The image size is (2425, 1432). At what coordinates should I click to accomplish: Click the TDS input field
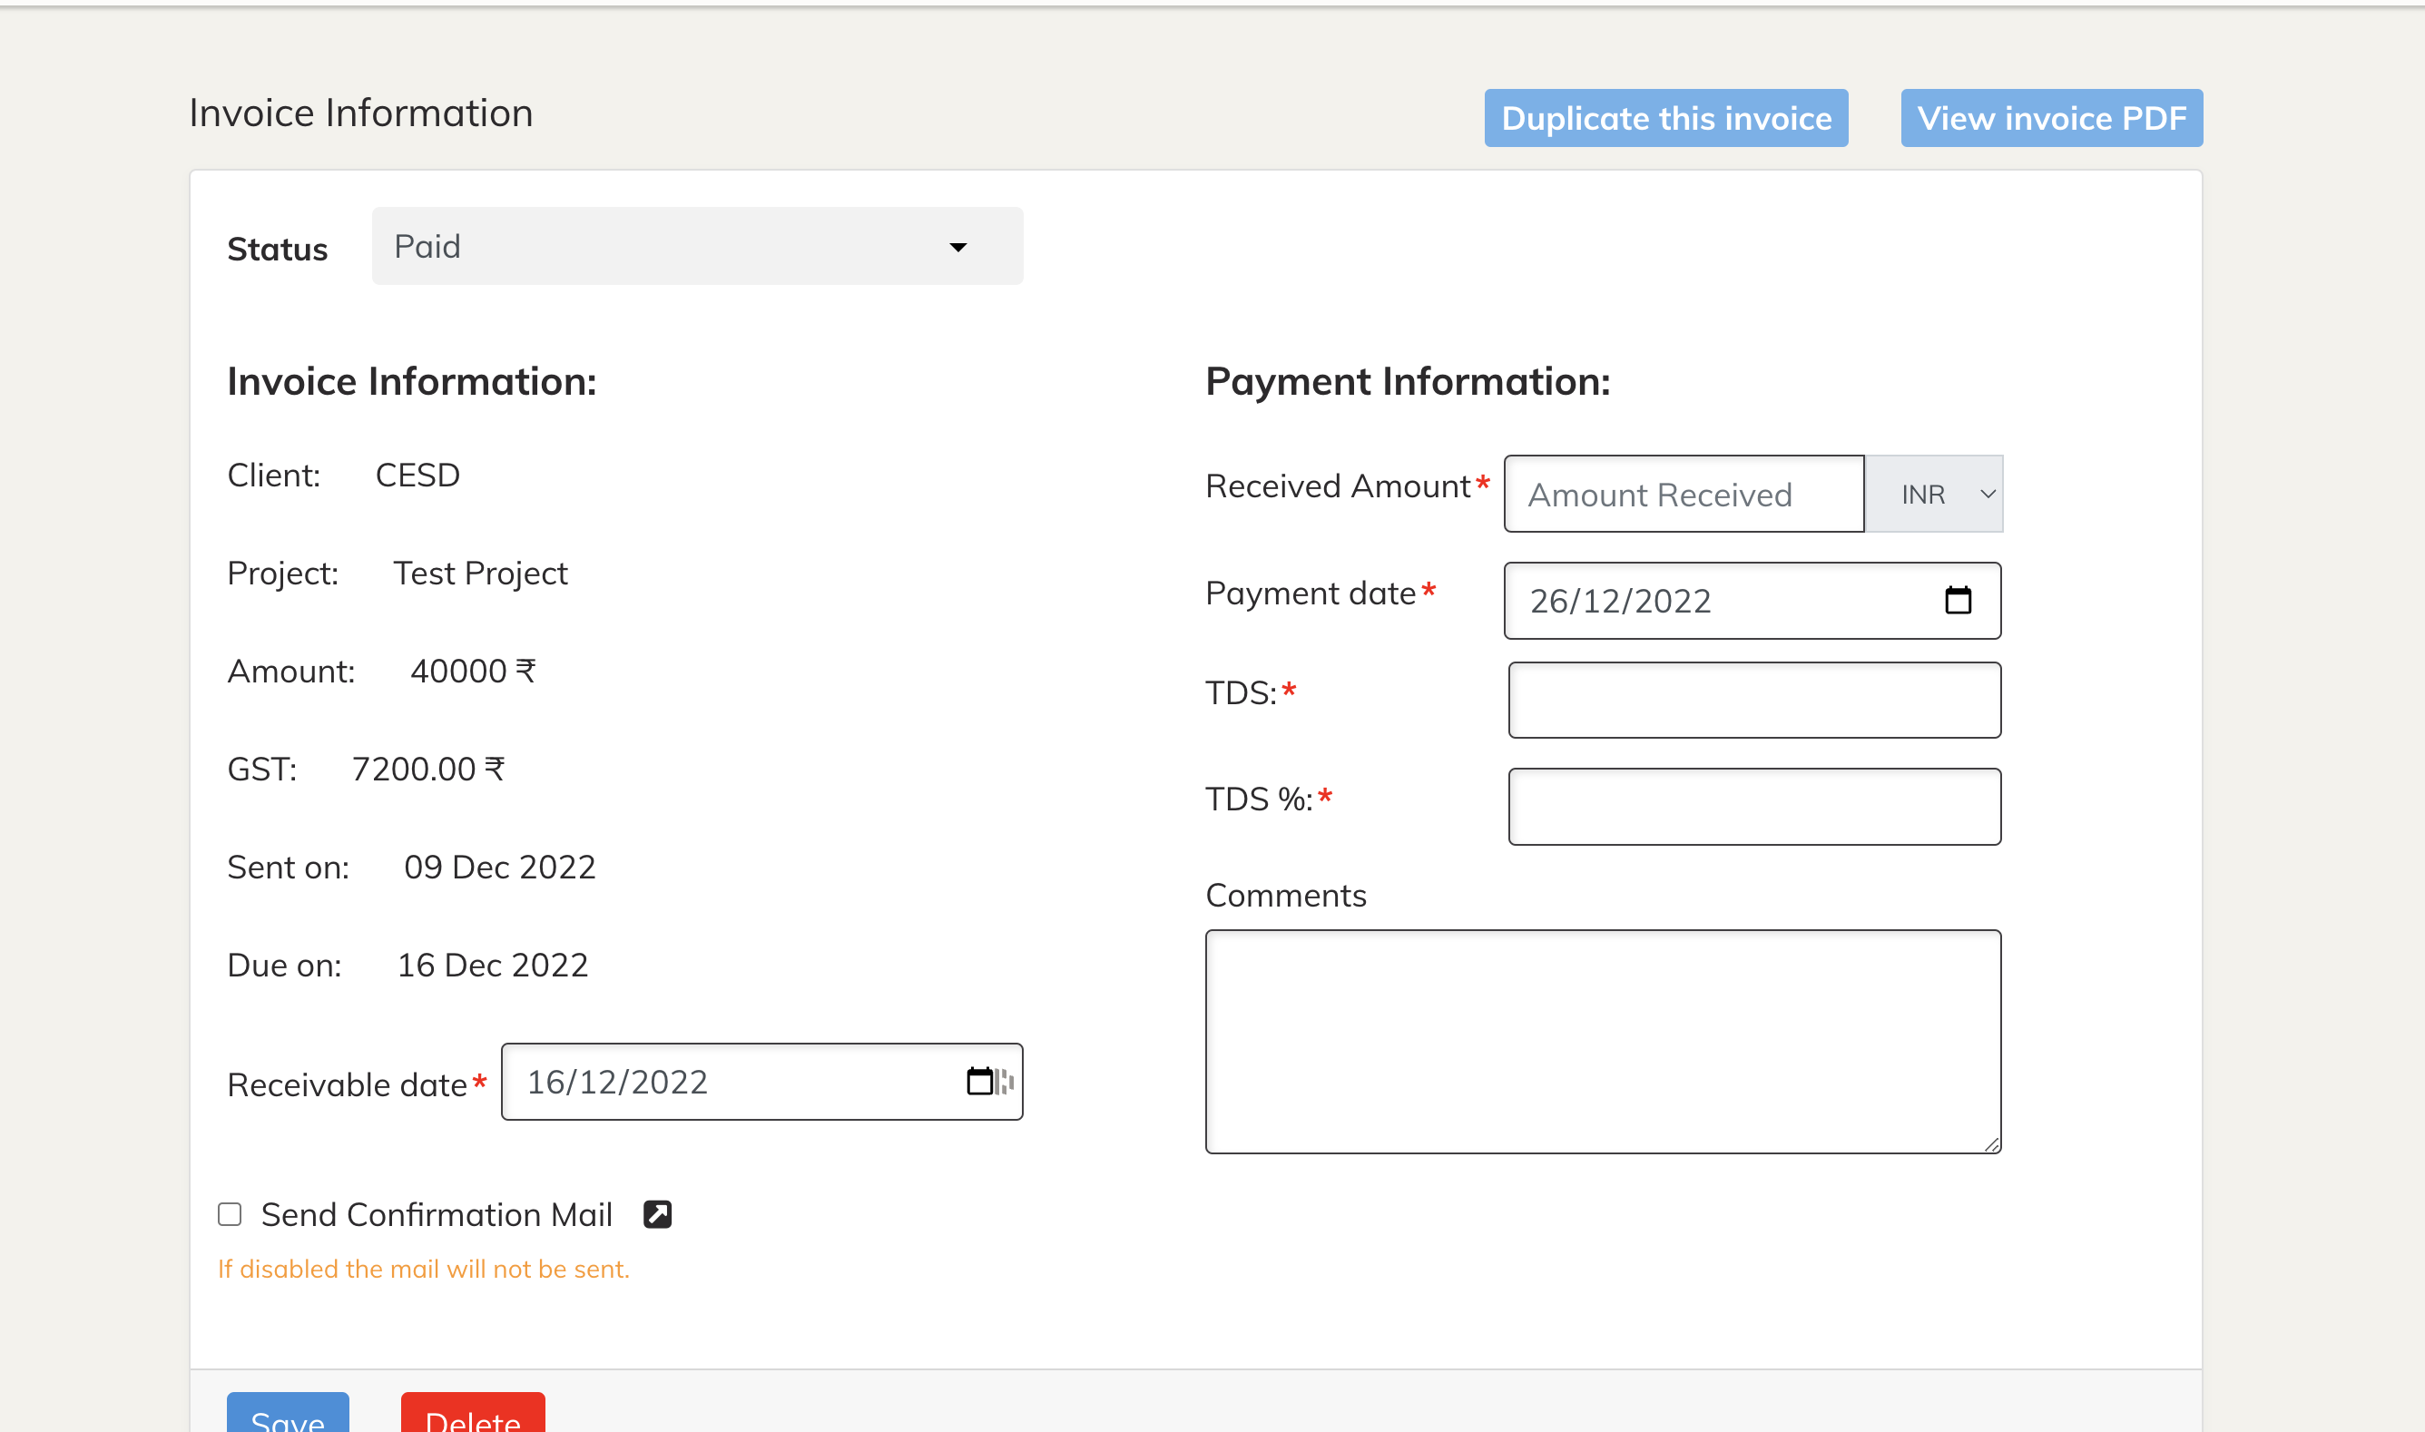(x=1752, y=700)
